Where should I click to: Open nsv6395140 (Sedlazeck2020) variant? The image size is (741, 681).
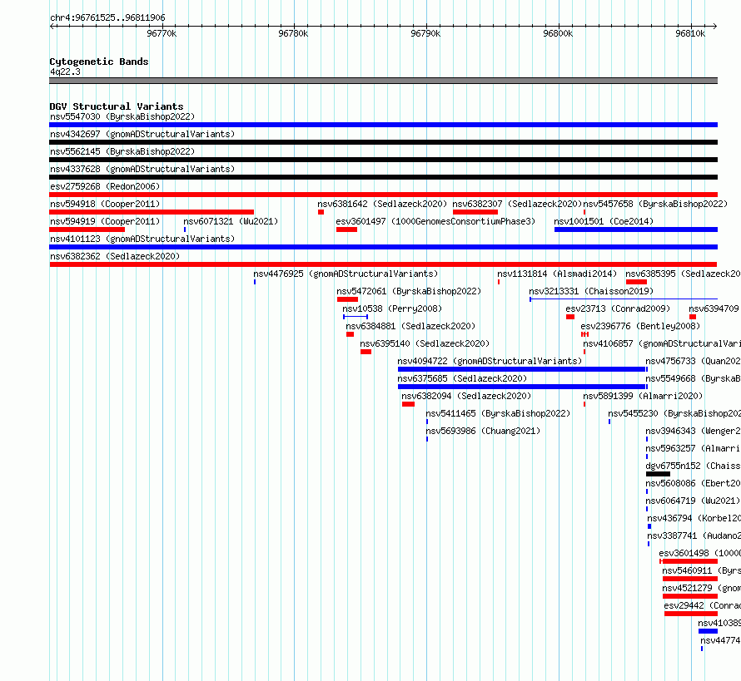coord(425,343)
